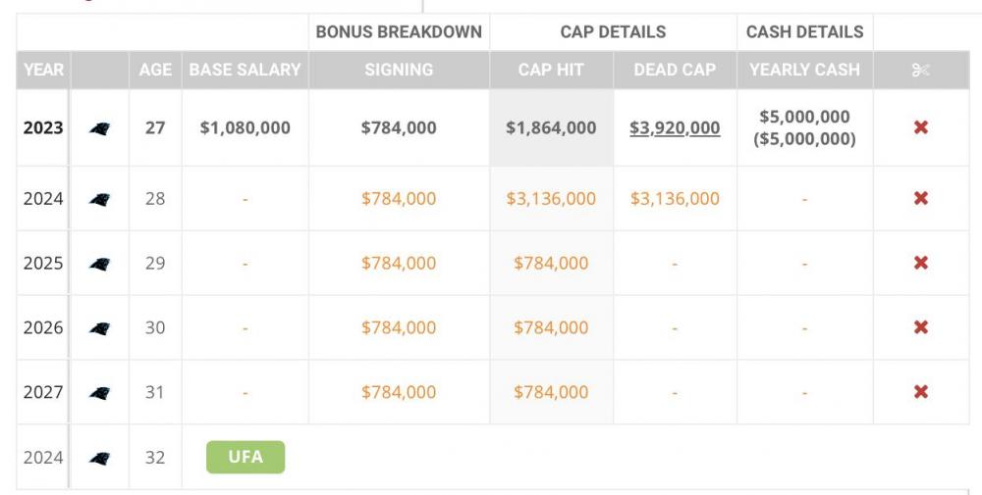982x495 pixels.
Task: Click the Panthers logo in 2025 row
Action: 99,264
